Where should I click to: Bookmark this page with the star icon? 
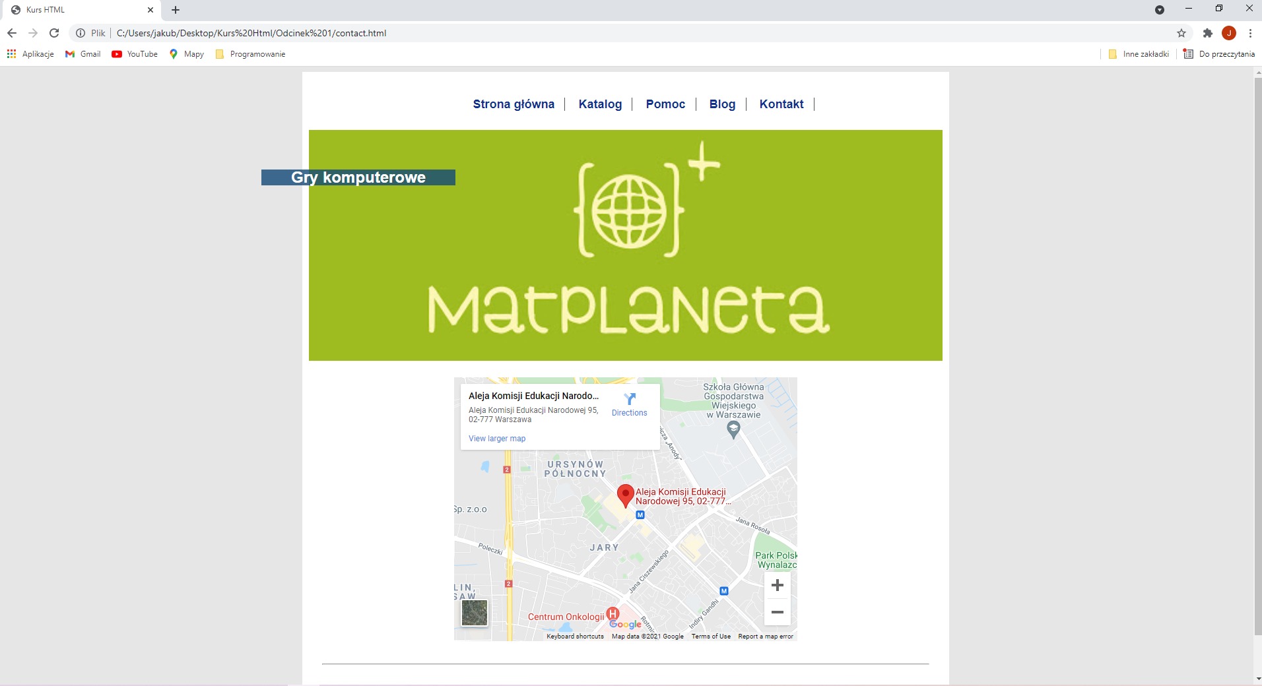coord(1181,33)
